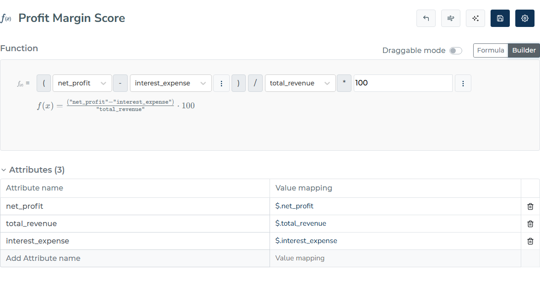Switch to the Formula view
The width and height of the screenshot is (540, 307).
click(x=491, y=51)
